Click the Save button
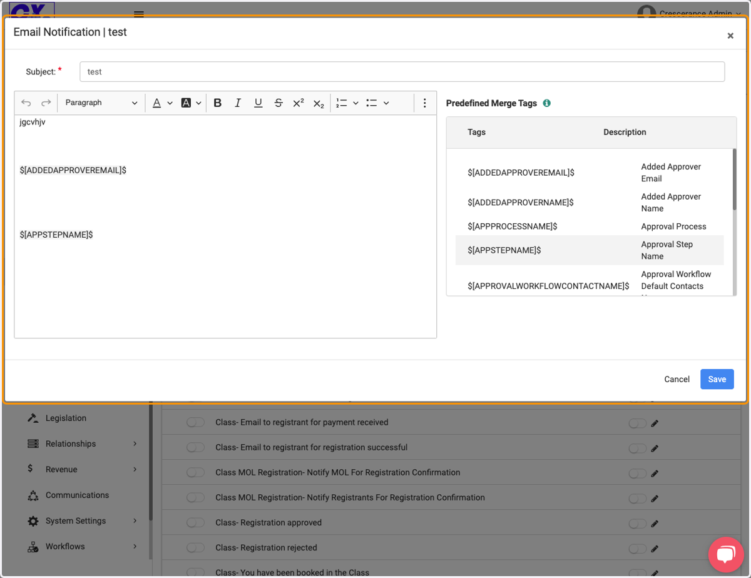Viewport: 751px width, 578px height. [x=717, y=379]
